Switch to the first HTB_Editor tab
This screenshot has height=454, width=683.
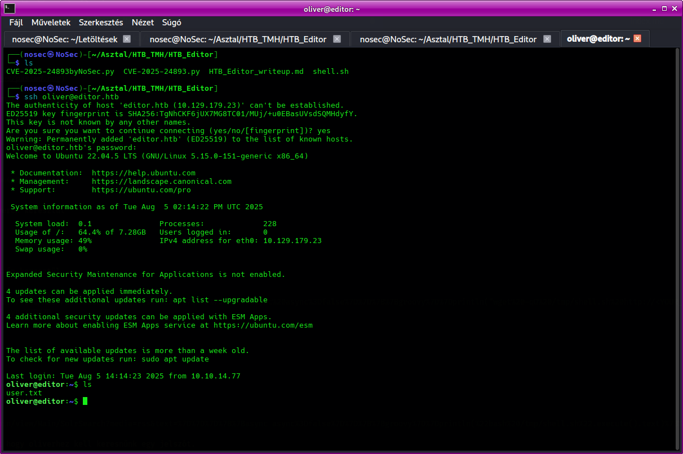(238, 39)
